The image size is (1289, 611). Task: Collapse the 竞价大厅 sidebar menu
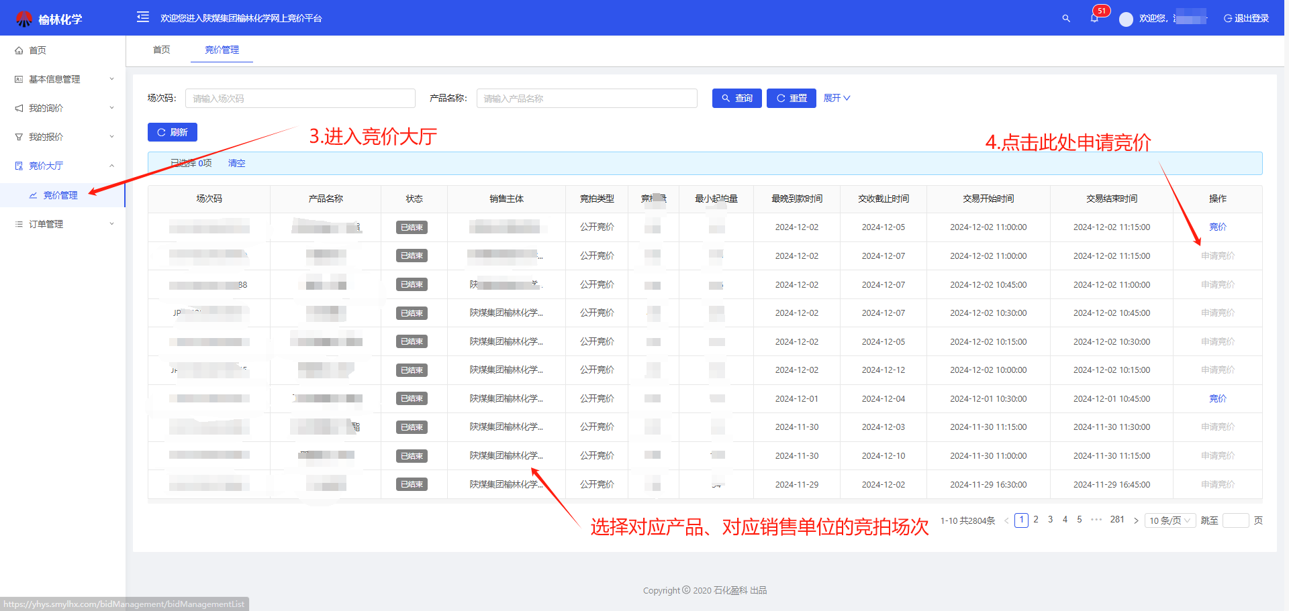point(62,166)
